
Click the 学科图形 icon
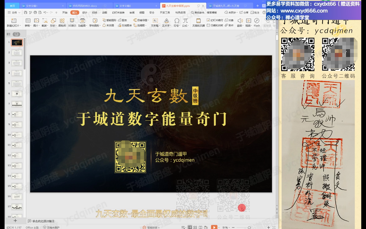[95, 22]
